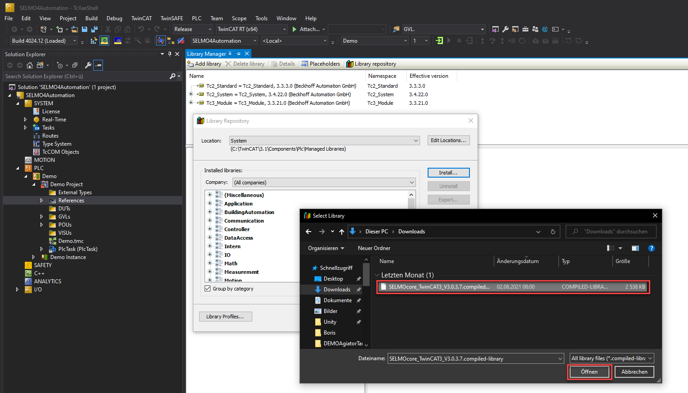Select the Tc2_System library row
The width and height of the screenshot is (688, 393).
point(279,94)
